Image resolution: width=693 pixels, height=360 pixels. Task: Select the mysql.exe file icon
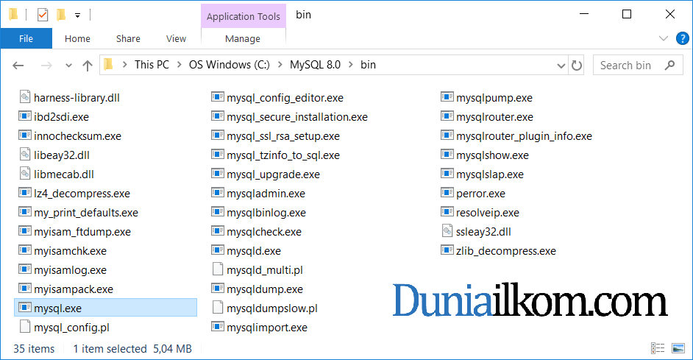click(x=25, y=308)
